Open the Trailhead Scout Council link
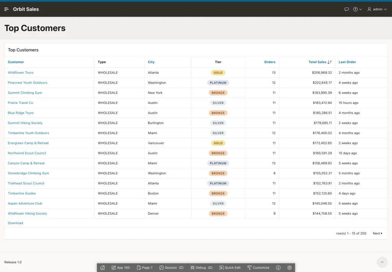This screenshot has height=272, width=392. (26, 183)
